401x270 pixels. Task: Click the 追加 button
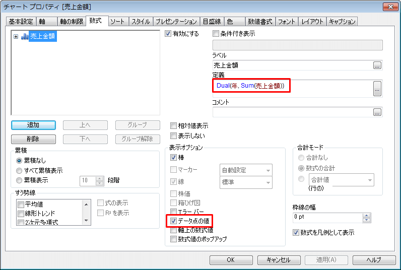(x=33, y=125)
